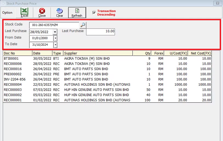Click the From Date field 01/01/2000
Screen dimensions: 223x141
point(41,38)
